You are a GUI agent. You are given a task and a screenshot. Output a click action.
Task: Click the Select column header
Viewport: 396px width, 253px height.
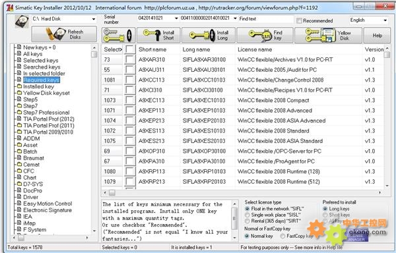tap(112, 49)
